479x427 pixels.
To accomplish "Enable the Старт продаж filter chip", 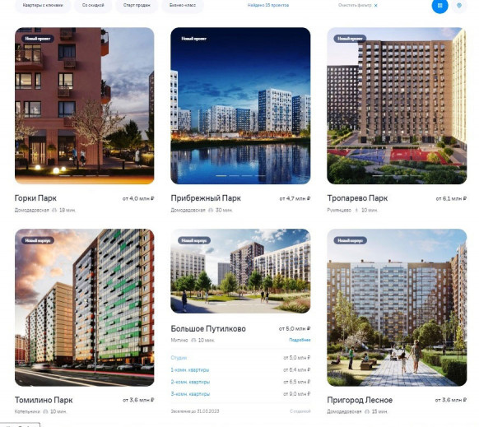I will [137, 5].
